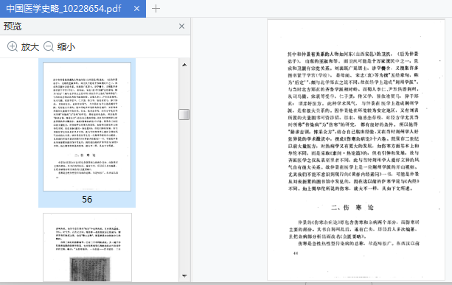The image size is (452, 285).
Task: Click the 缩小 zoom-out magnifier icon
Action: point(49,46)
